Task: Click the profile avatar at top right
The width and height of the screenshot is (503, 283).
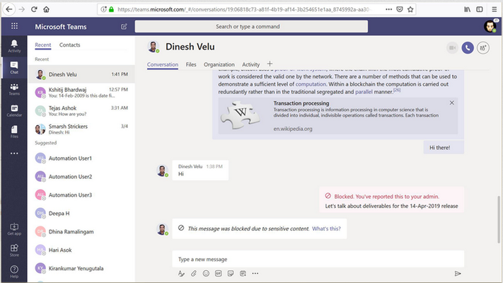Action: (490, 26)
